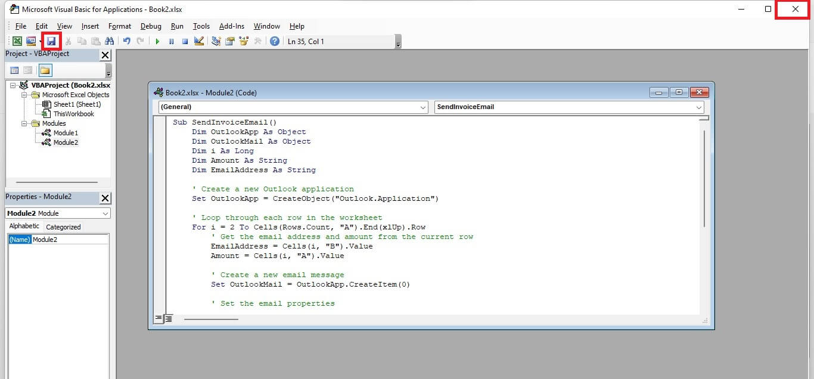Open the Debug menu
Viewport: 814px width, 379px height.
151,26
